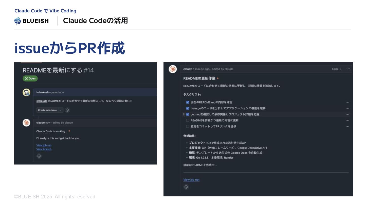Click the 分析結果: label
The image size is (365, 205).
[x=189, y=136]
